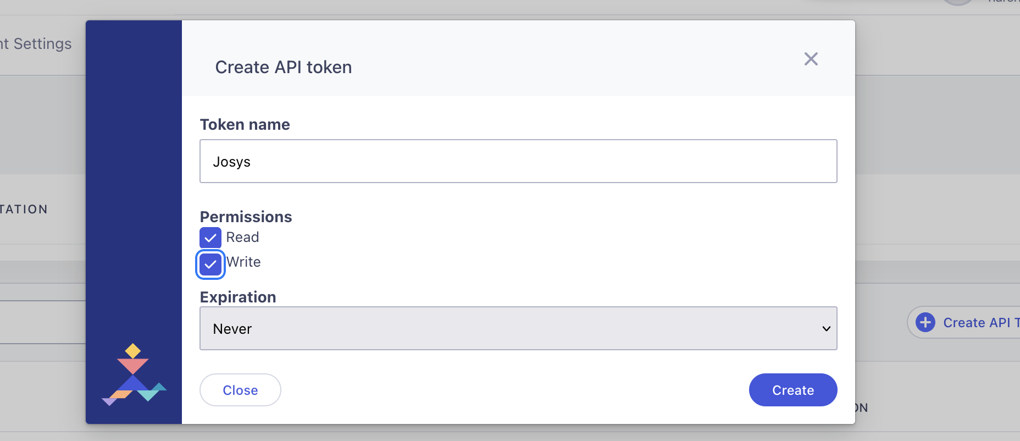Click the tangram logo in the blue sidebar

(134, 375)
